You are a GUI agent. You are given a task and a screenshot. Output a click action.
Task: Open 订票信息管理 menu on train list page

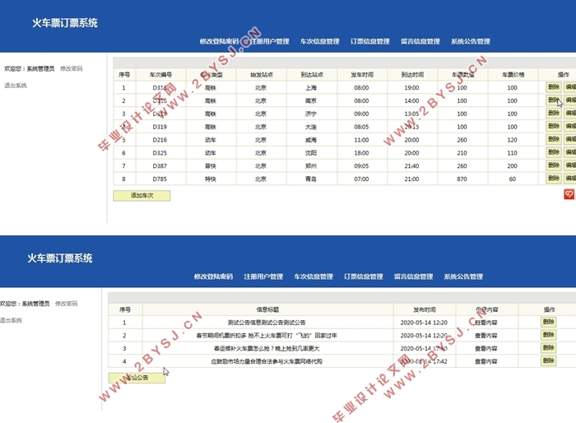coord(370,41)
